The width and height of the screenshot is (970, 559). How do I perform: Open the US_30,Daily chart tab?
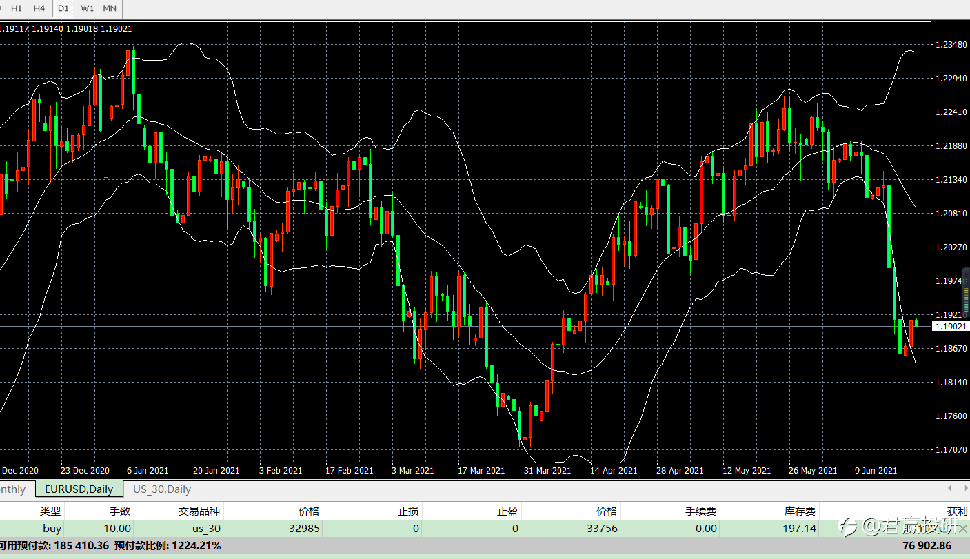(162, 489)
